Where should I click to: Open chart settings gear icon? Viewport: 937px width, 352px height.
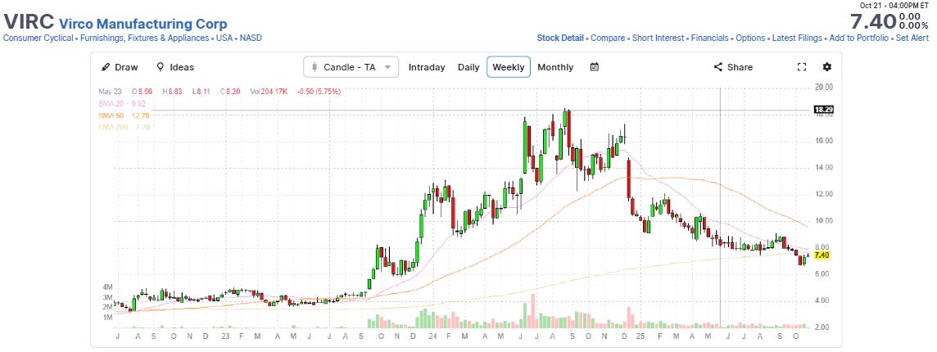pos(827,67)
